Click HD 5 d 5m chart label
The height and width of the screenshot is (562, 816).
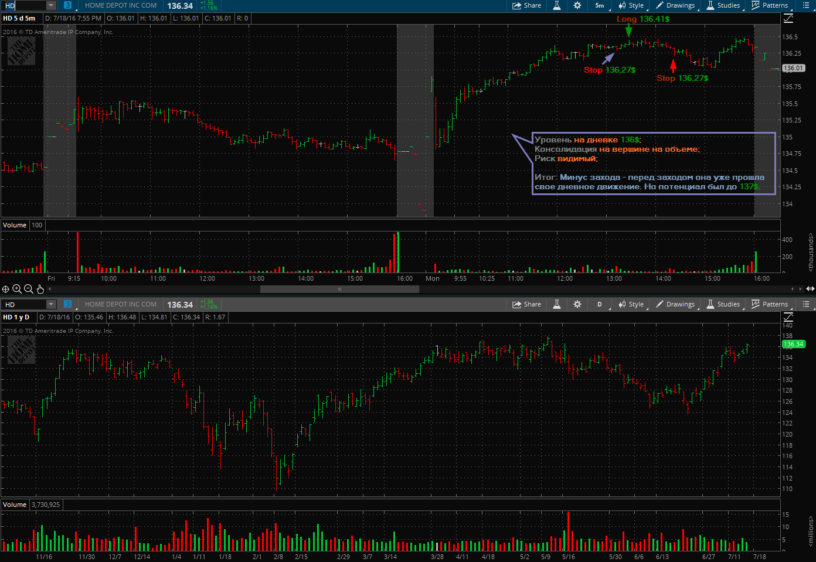point(19,18)
